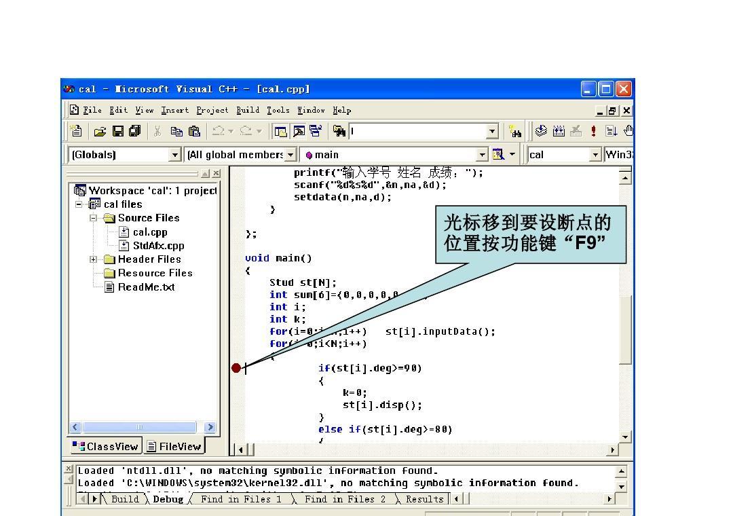Open the Window menu
Image resolution: width=733 pixels, height=516 pixels.
[x=311, y=110]
